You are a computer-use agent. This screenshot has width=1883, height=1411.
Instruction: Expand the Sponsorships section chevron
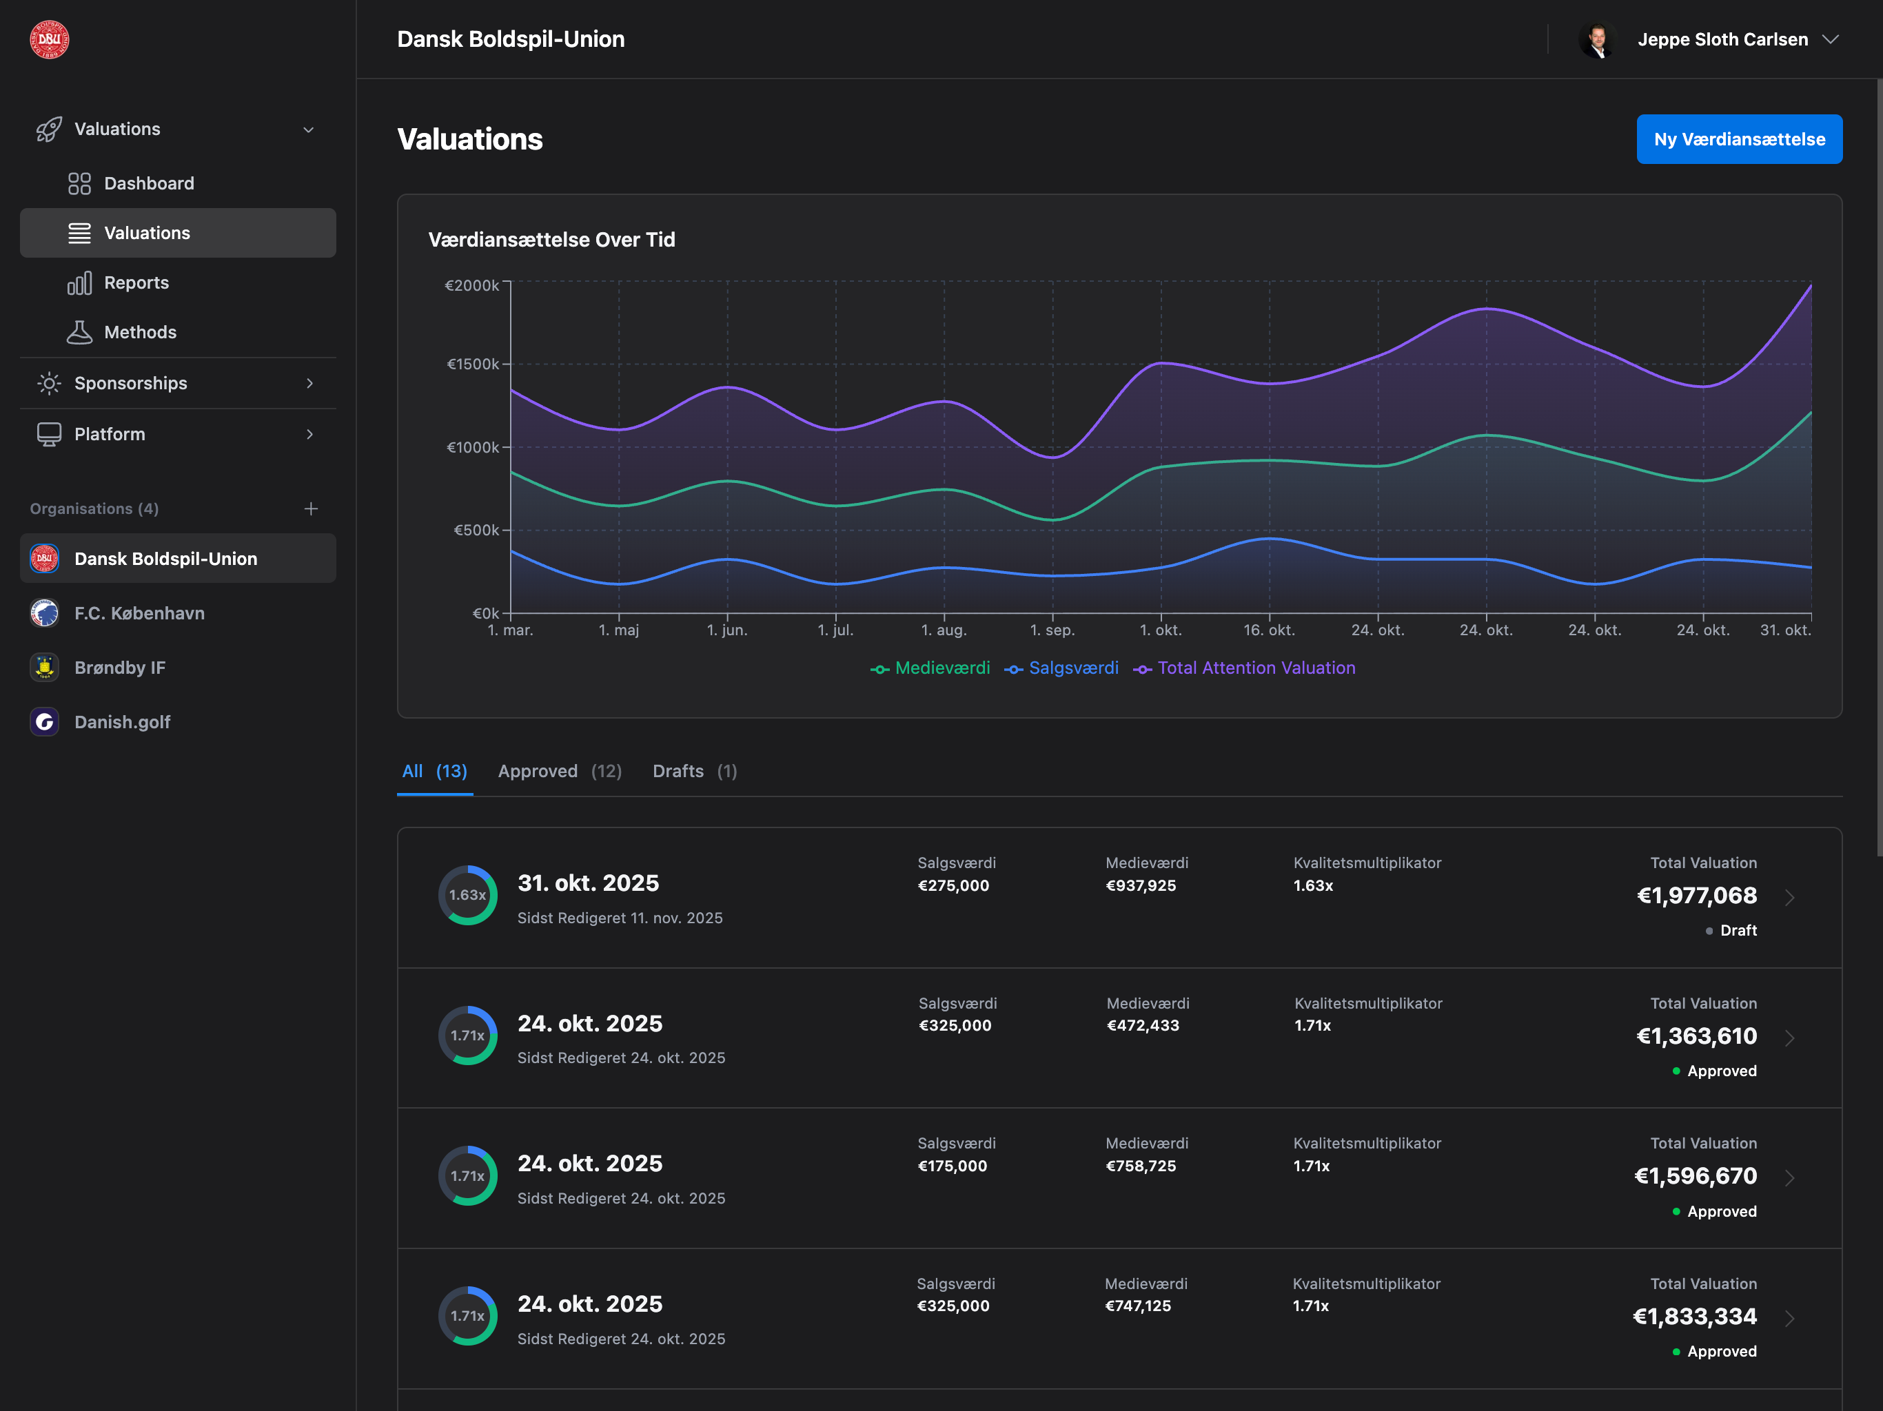point(309,383)
